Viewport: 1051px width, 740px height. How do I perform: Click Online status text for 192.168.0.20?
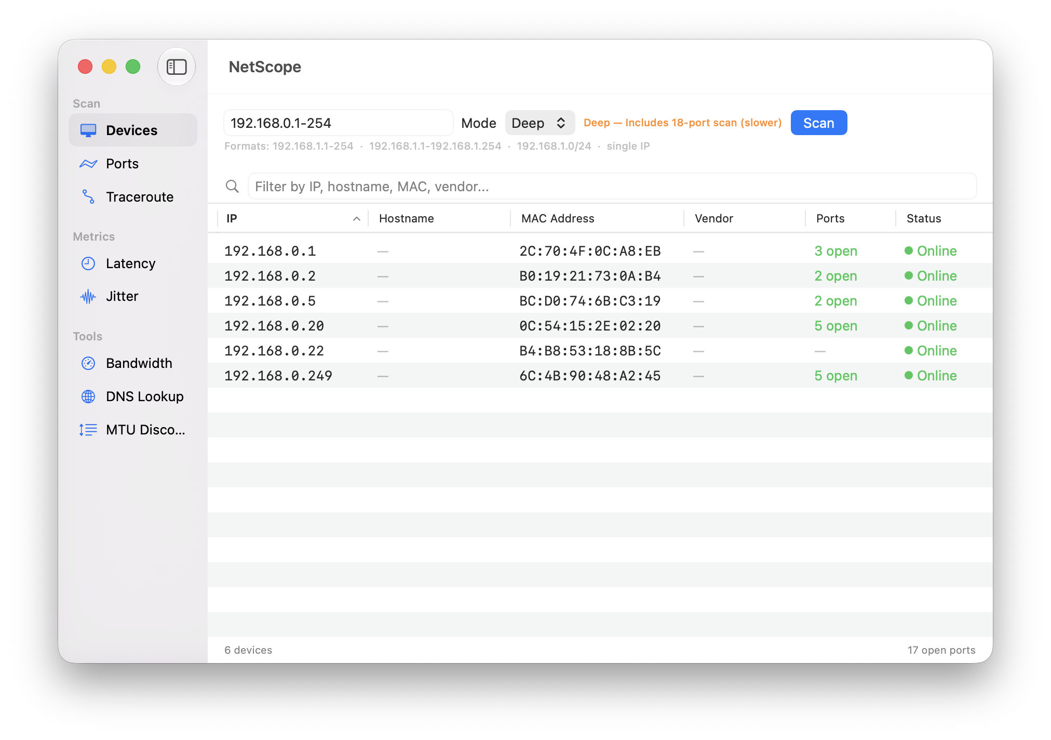point(937,326)
